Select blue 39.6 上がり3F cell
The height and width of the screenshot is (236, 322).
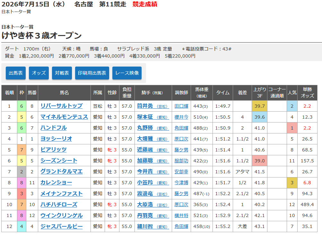(260, 117)
